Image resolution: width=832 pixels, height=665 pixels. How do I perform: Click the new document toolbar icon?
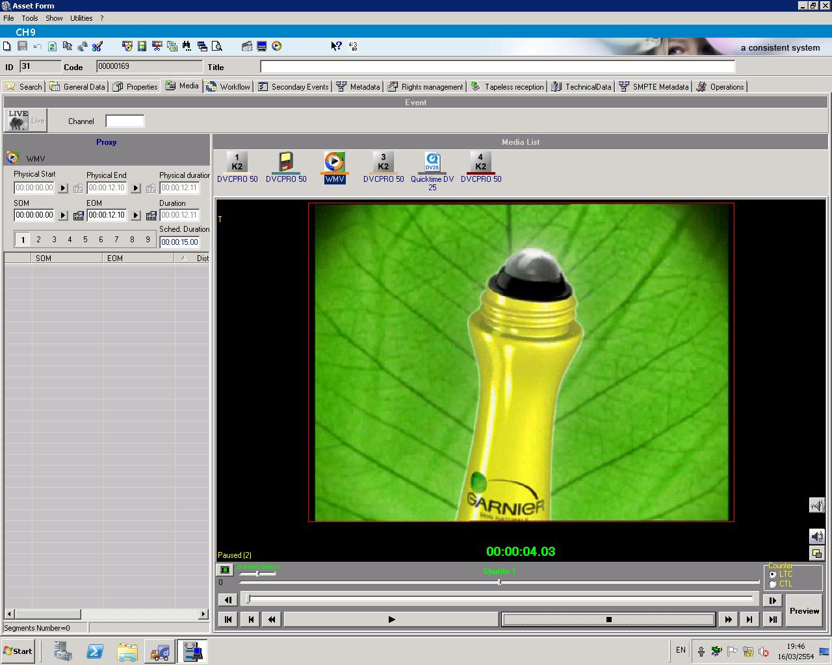click(x=7, y=46)
